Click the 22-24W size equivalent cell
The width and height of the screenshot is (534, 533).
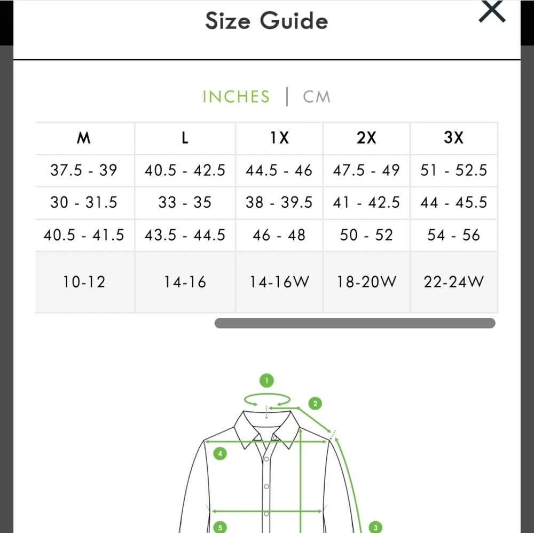(x=454, y=282)
